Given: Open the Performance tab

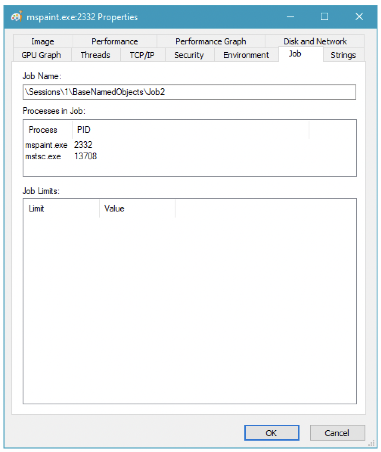Looking at the screenshot, I should point(115,41).
